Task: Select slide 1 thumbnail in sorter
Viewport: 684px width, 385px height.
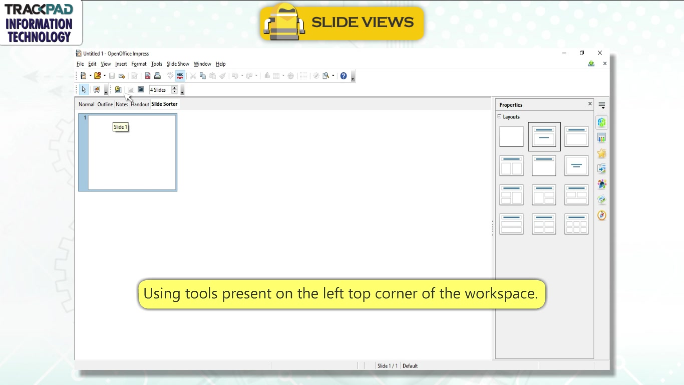Action: pos(128,152)
